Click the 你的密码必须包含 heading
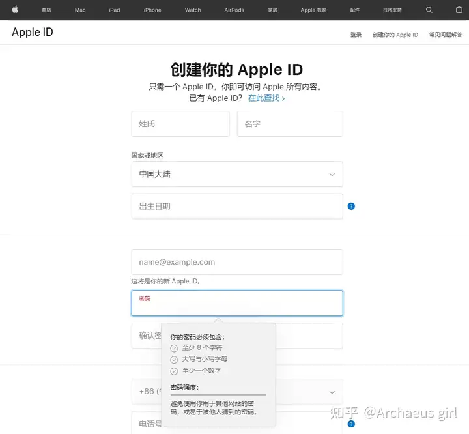Screen dimensions: 469x434 click(197, 337)
